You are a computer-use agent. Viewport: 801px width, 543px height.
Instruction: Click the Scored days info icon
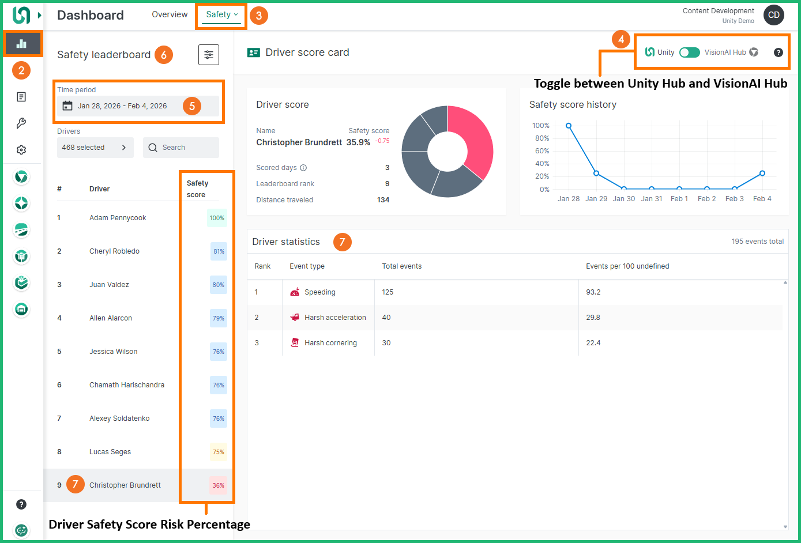[x=303, y=168]
